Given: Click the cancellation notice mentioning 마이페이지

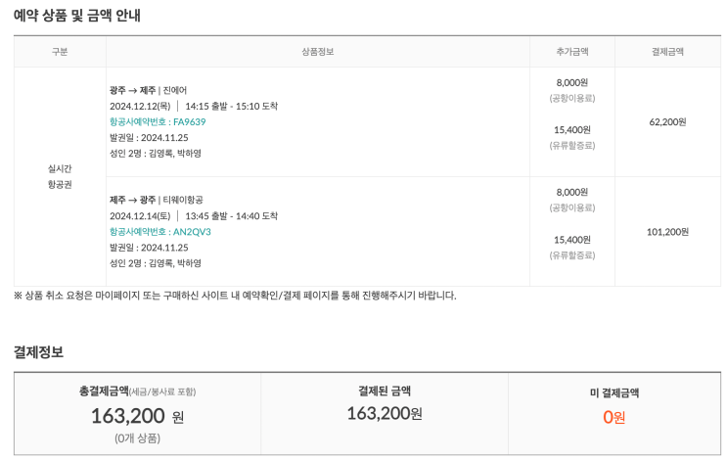Looking at the screenshot, I should click(235, 295).
